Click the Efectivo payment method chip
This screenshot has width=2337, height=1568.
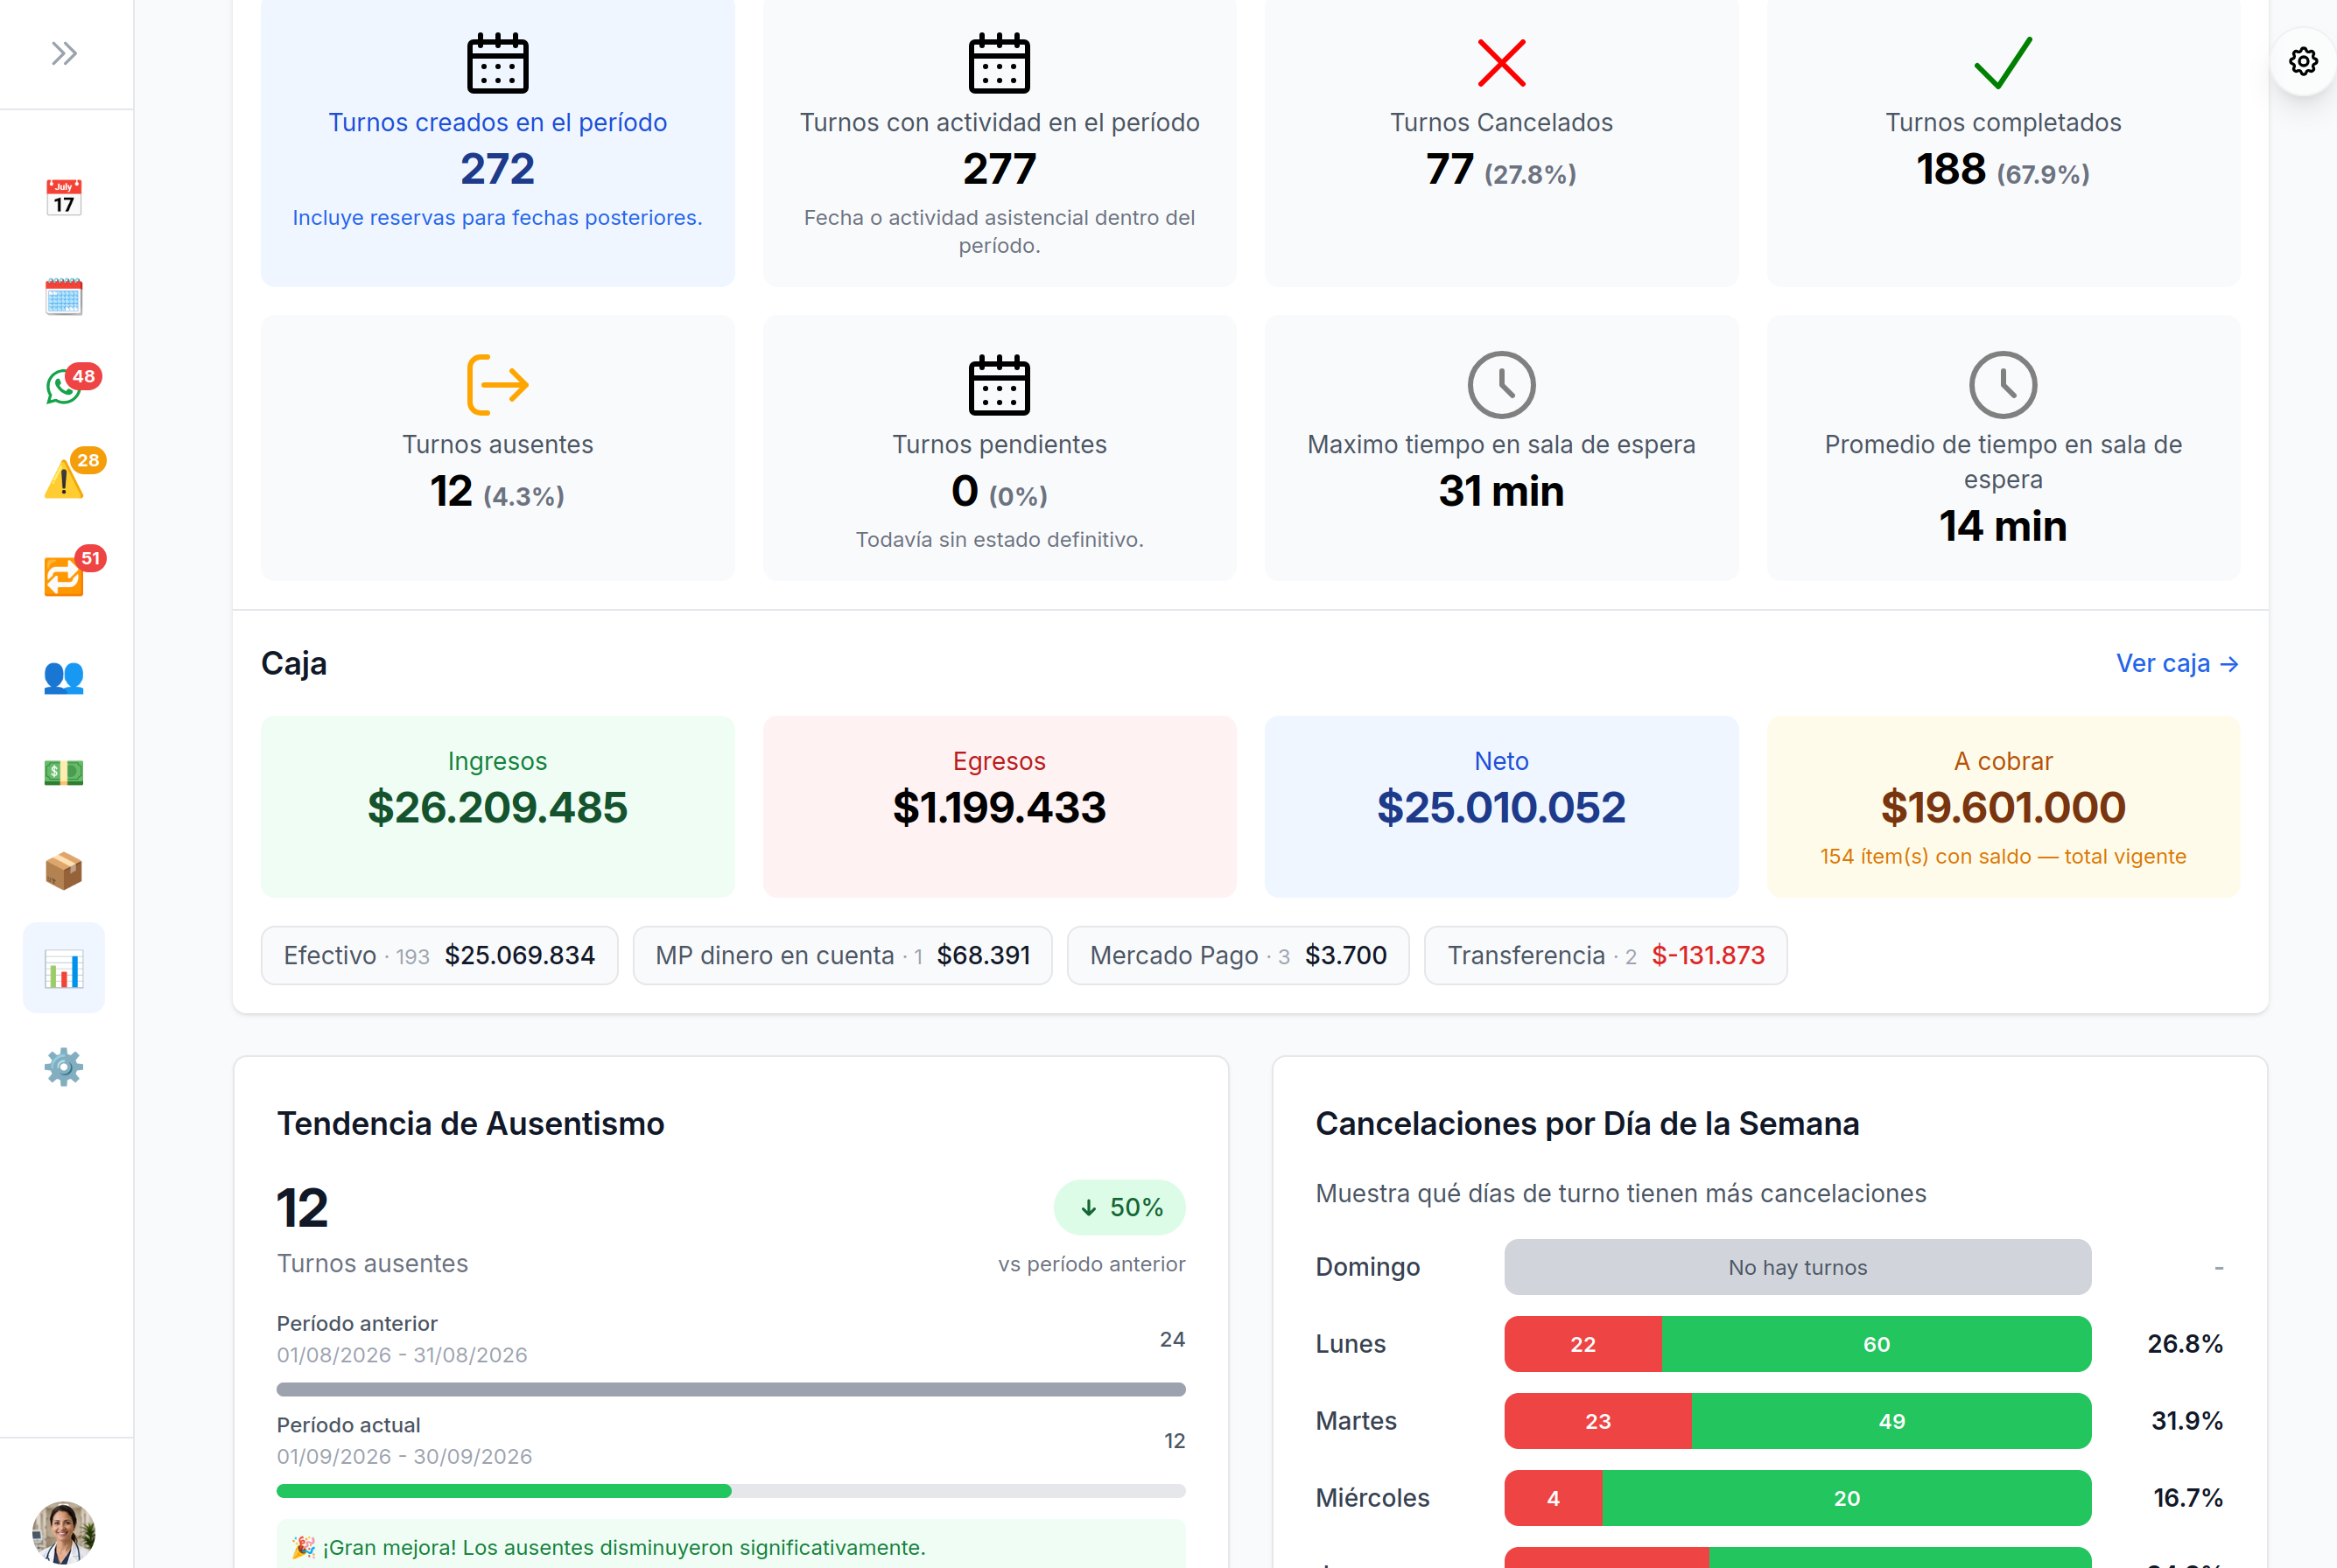[439, 955]
